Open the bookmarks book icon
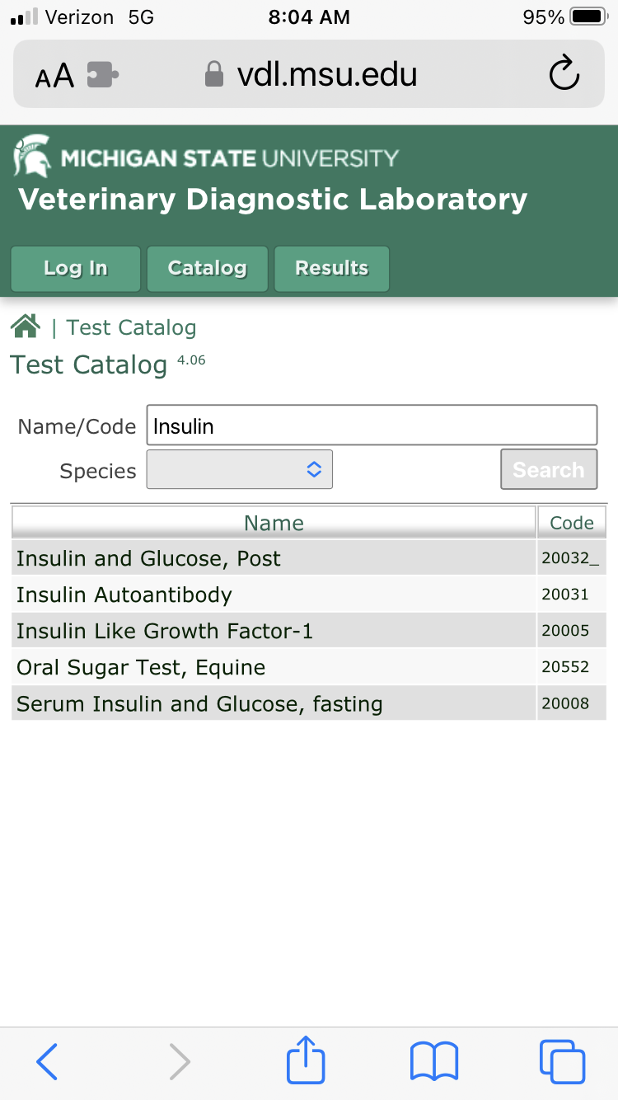The width and height of the screenshot is (618, 1100). [x=434, y=1061]
